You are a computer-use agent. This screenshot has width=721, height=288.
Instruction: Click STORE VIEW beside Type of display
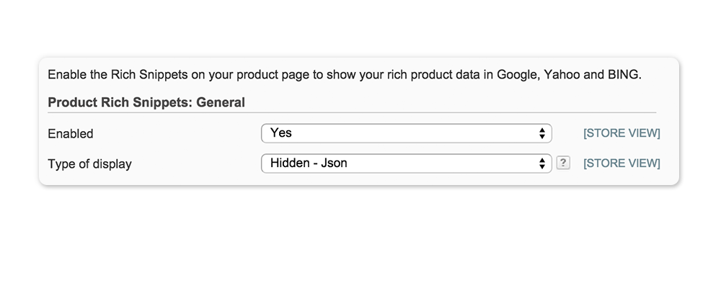click(x=622, y=163)
